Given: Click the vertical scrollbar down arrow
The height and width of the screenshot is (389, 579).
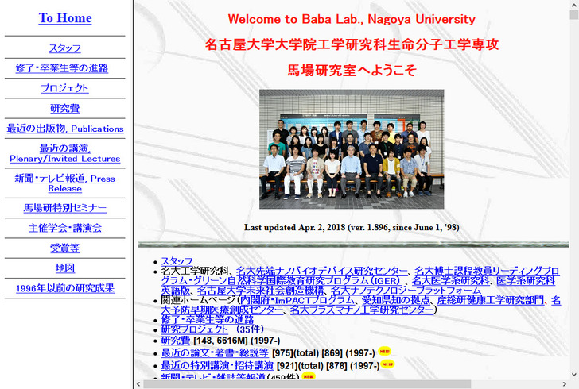Looking at the screenshot, I should [x=573, y=375].
